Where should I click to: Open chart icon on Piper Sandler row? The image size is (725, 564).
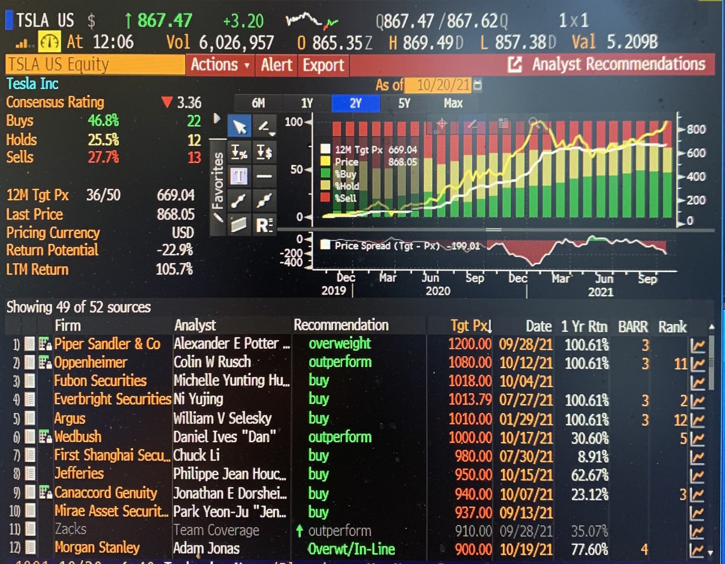point(697,345)
